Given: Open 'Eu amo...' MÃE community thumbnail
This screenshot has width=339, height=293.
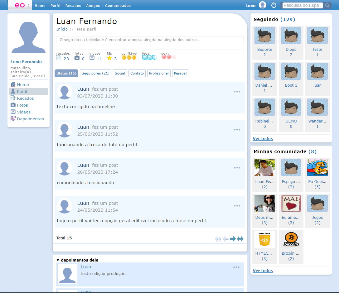Looking at the screenshot, I should tap(291, 204).
